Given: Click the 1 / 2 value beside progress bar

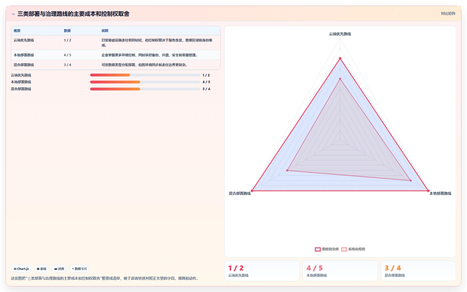Looking at the screenshot, I should point(206,75).
